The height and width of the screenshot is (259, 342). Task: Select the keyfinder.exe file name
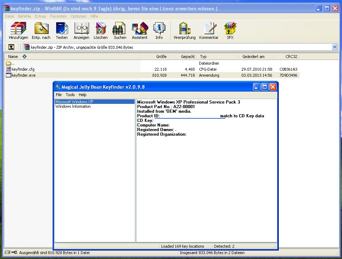click(24, 75)
